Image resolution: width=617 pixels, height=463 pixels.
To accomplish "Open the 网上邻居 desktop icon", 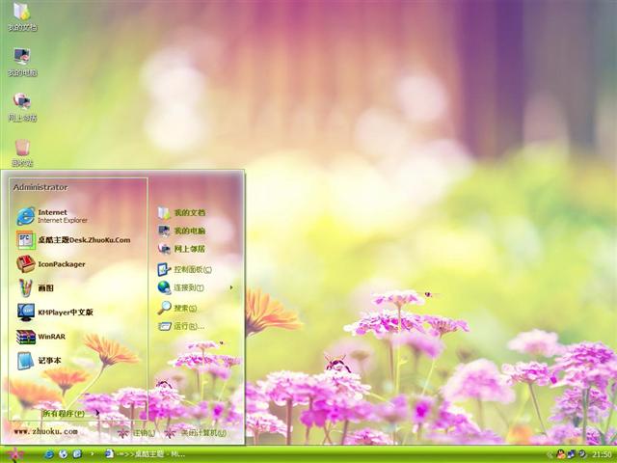I will [22, 107].
